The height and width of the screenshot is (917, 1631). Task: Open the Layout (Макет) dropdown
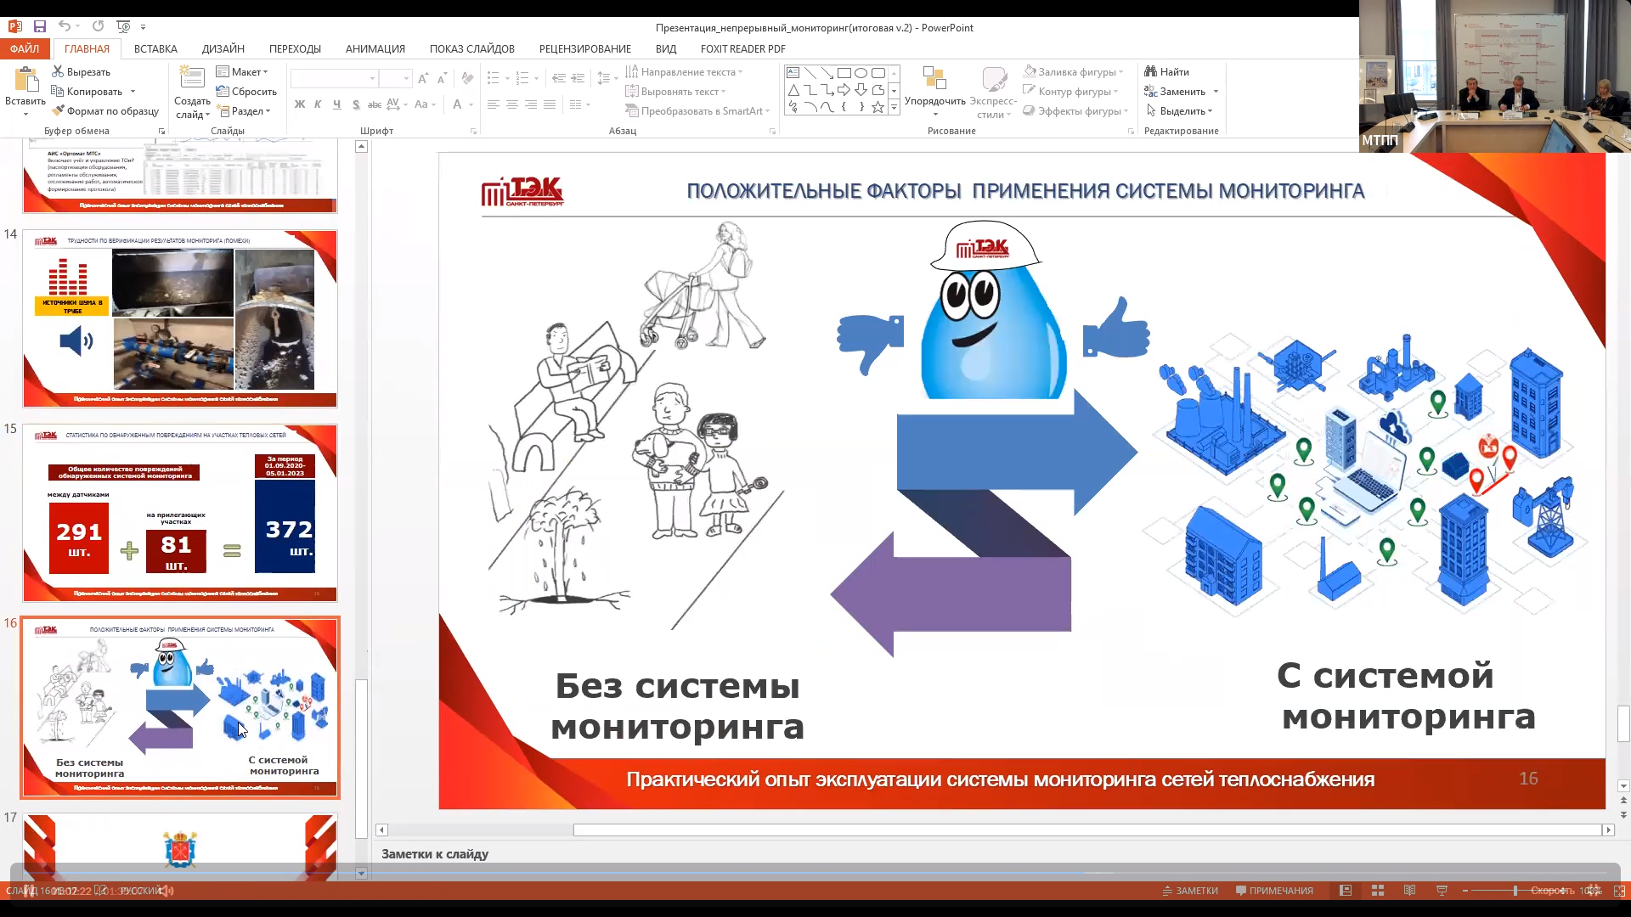point(242,71)
